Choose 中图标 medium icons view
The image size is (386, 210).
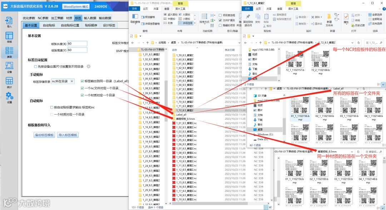coord(170,19)
